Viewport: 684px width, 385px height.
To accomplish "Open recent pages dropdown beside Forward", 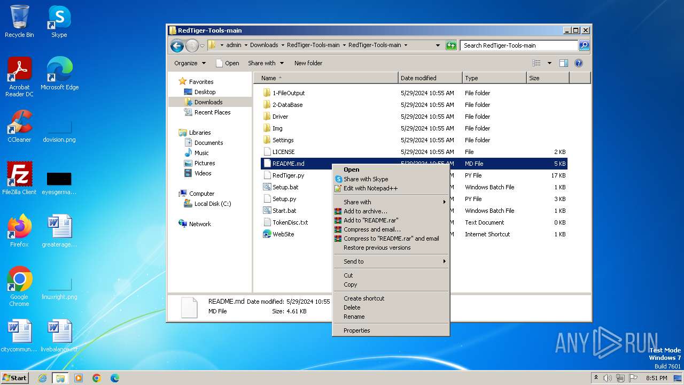I will pyautogui.click(x=202, y=45).
